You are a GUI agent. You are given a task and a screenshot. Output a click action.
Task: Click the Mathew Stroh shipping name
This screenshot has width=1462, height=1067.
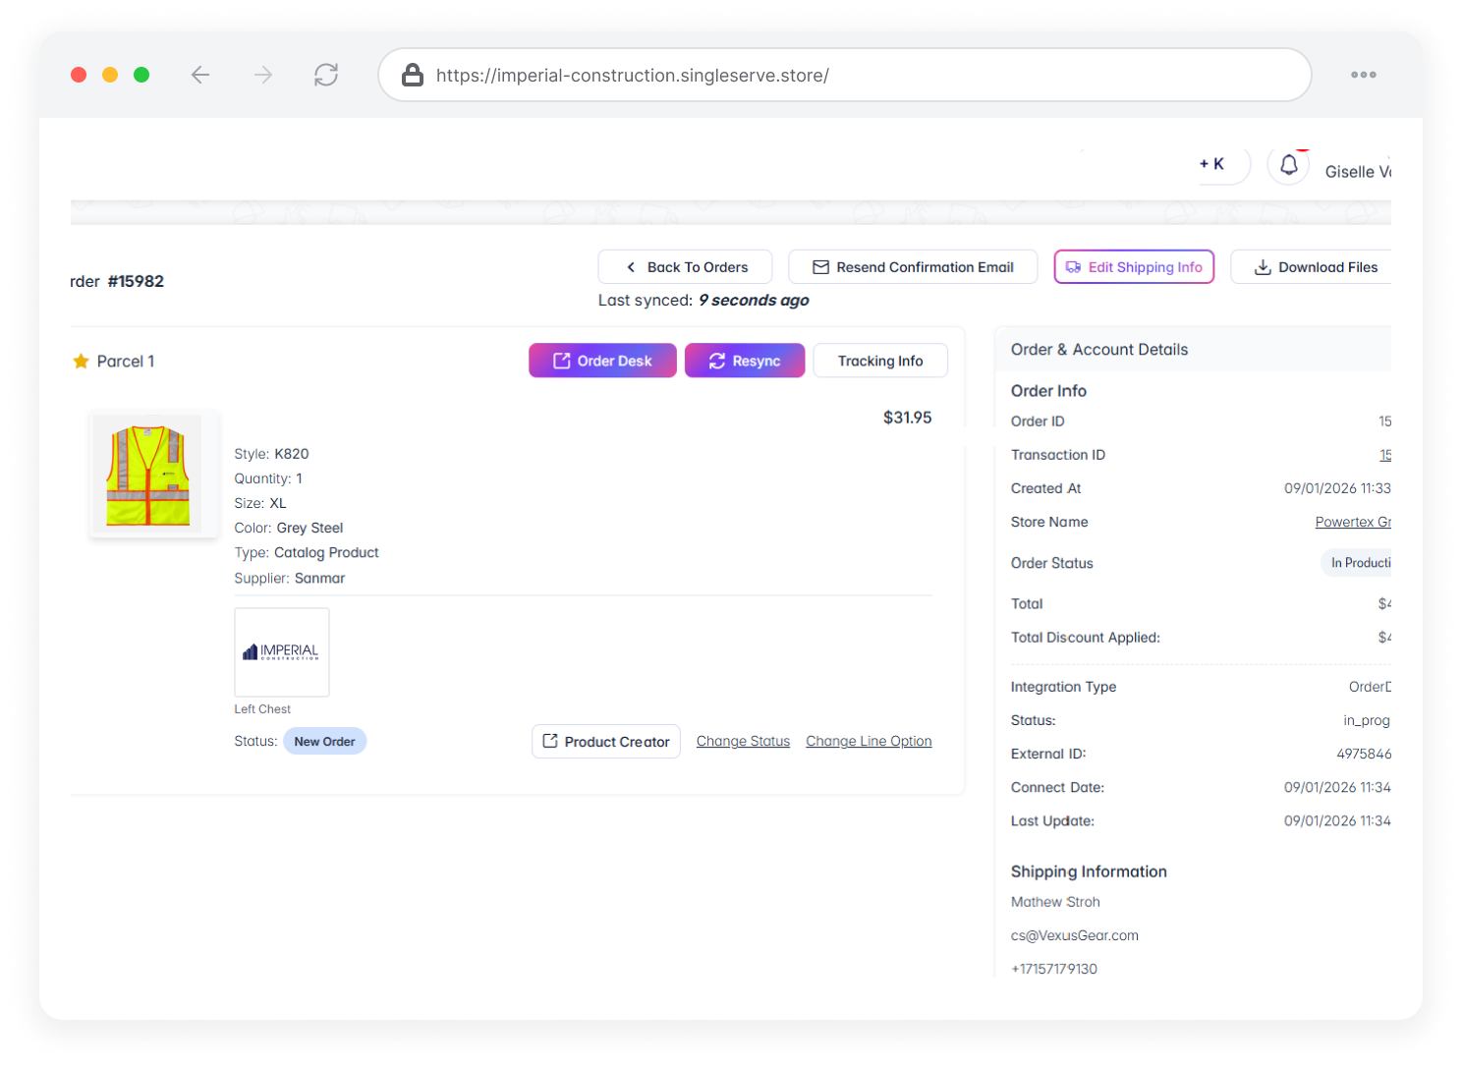click(x=1055, y=902)
